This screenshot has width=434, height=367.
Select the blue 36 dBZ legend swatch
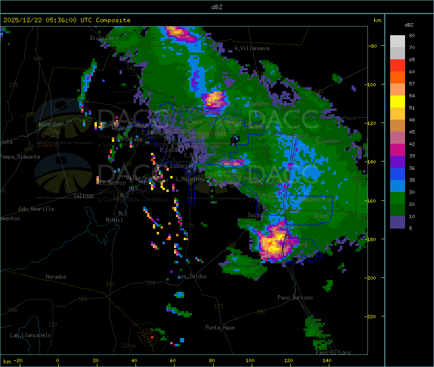tap(397, 174)
